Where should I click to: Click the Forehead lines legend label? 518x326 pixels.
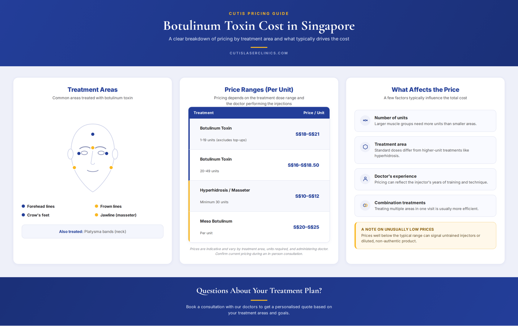pyautogui.click(x=41, y=206)
